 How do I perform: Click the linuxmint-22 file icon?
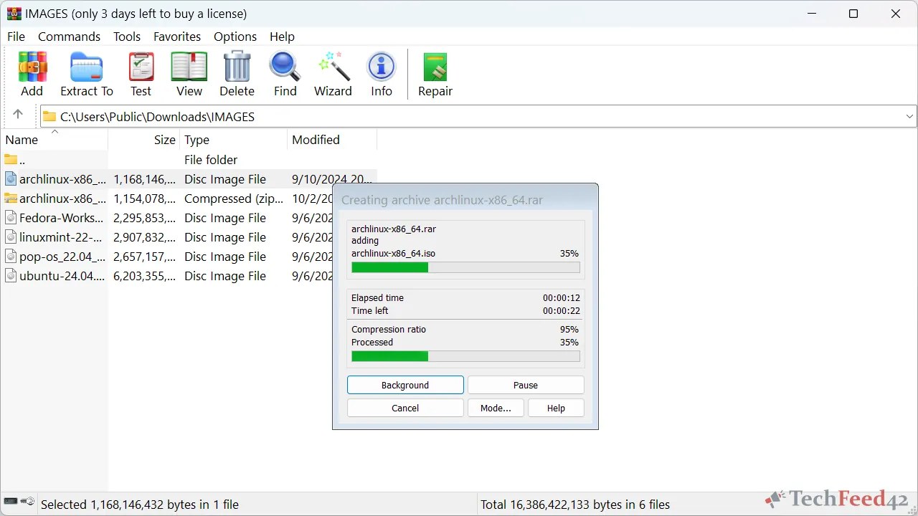coord(11,237)
